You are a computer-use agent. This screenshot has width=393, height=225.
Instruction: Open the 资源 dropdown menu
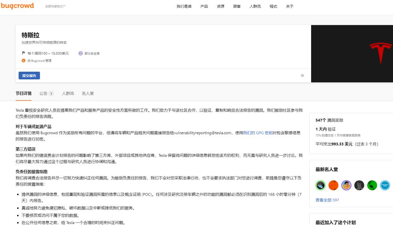(220, 6)
